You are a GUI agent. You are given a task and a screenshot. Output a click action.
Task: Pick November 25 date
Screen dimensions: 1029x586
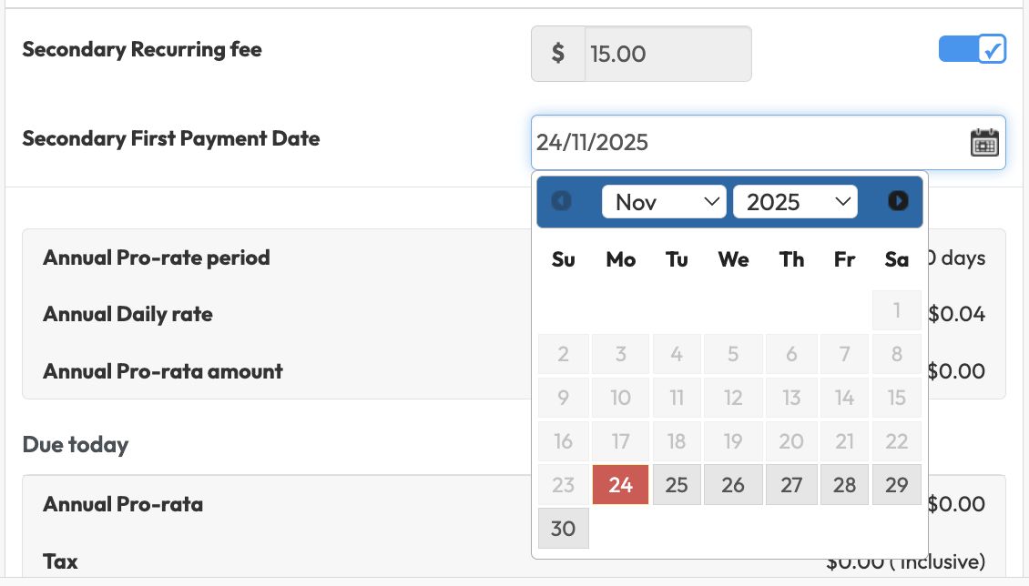(x=677, y=485)
